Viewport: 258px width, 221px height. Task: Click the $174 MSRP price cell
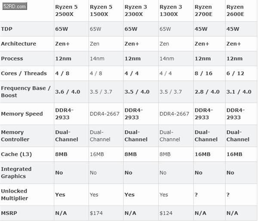[96, 213]
